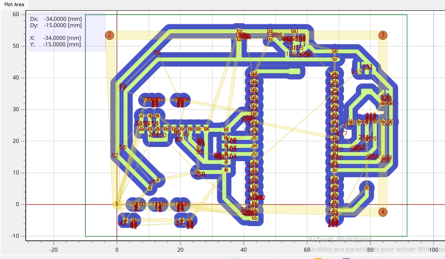
Task: Switch to the Plot Area tab
Action: click(15, 4)
